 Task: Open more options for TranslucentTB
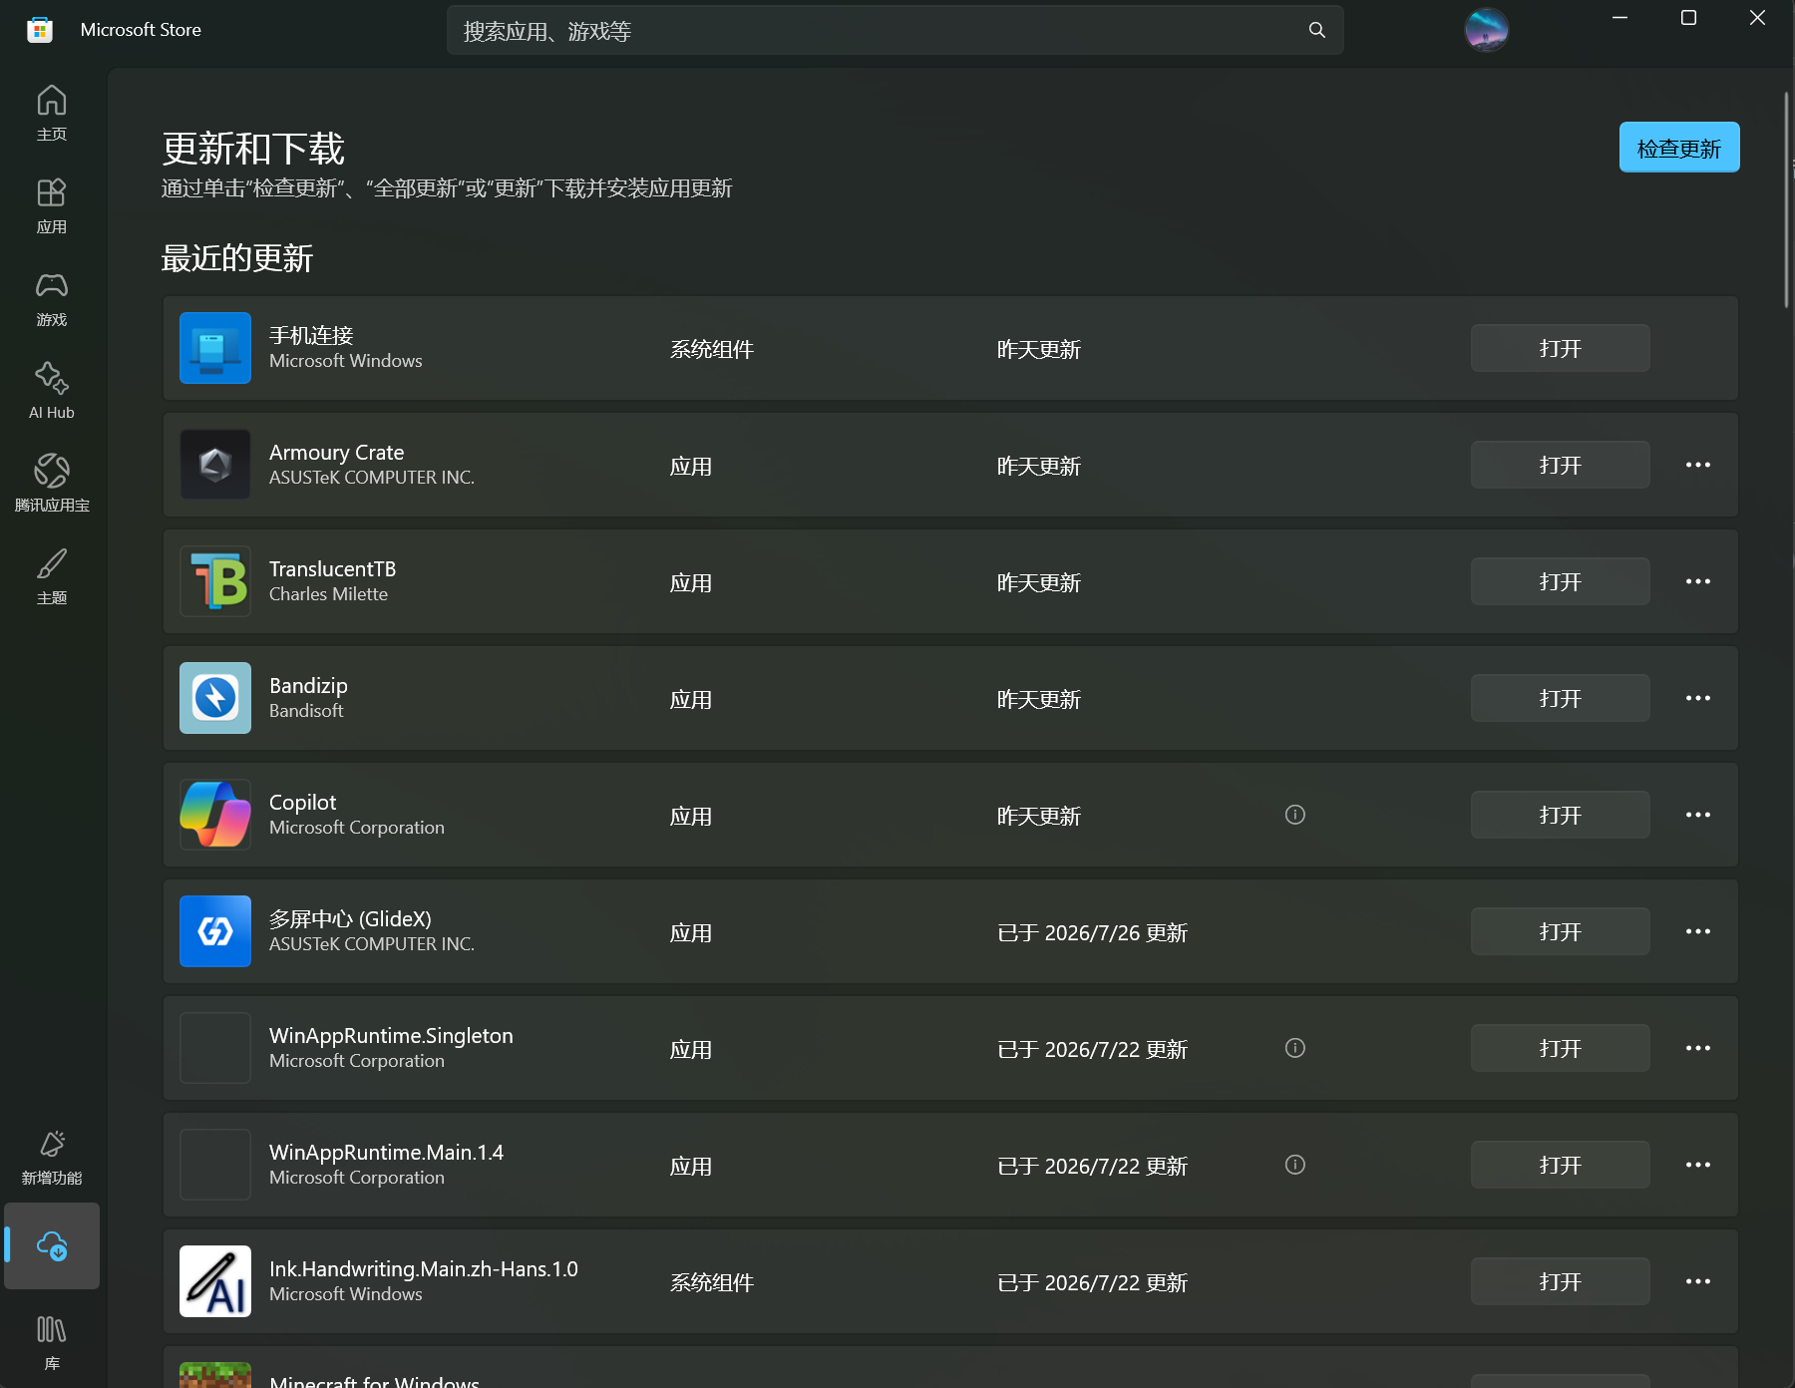tap(1698, 581)
